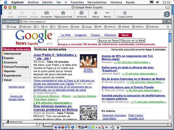View page Código fuente icon

(125, 13)
